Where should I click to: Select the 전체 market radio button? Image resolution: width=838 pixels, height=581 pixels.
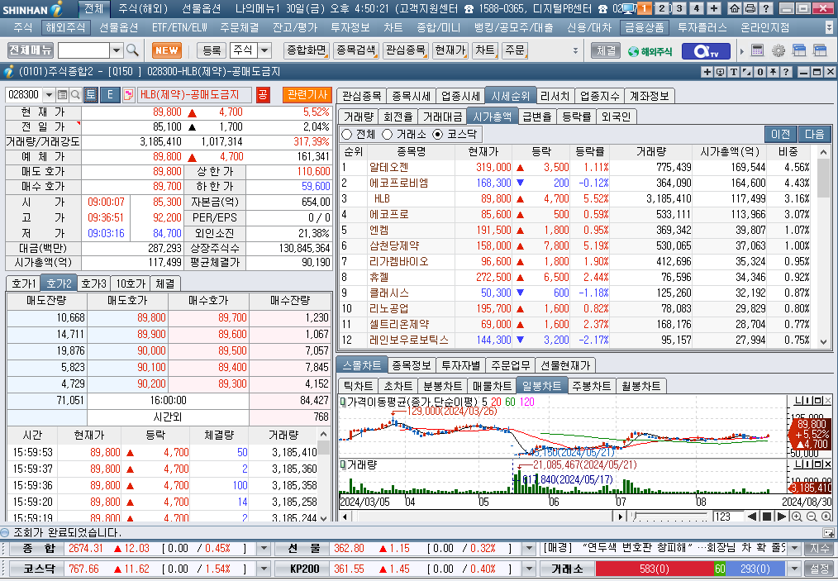[x=347, y=134]
